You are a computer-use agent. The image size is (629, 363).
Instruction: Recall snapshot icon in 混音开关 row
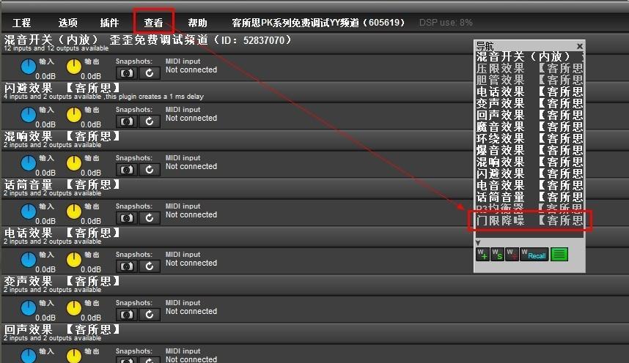point(150,73)
